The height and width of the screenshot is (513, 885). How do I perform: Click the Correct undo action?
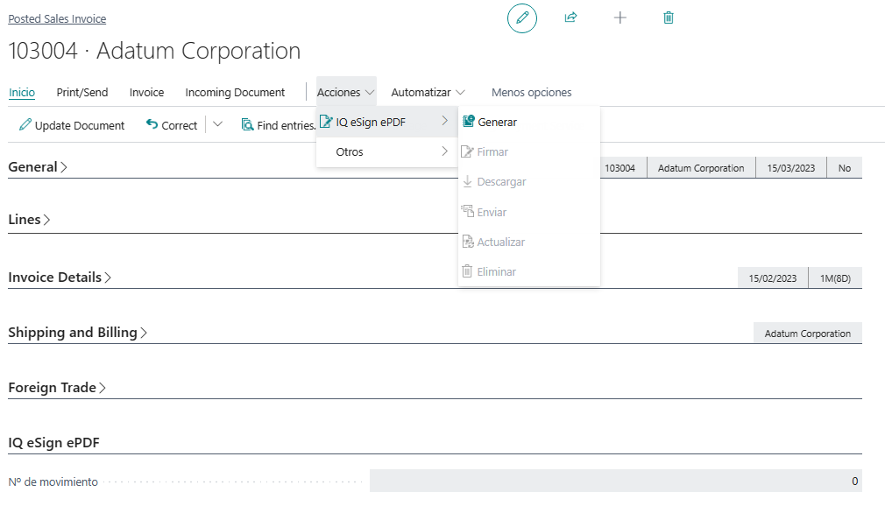(172, 125)
